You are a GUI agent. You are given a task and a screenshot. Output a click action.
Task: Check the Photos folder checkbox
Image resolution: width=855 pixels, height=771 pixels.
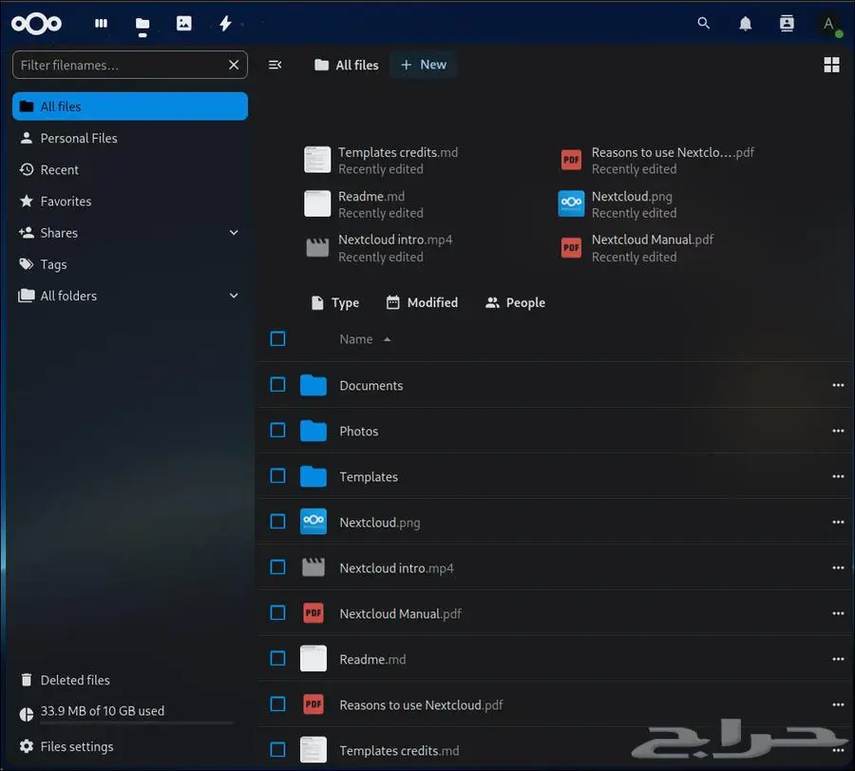(277, 431)
